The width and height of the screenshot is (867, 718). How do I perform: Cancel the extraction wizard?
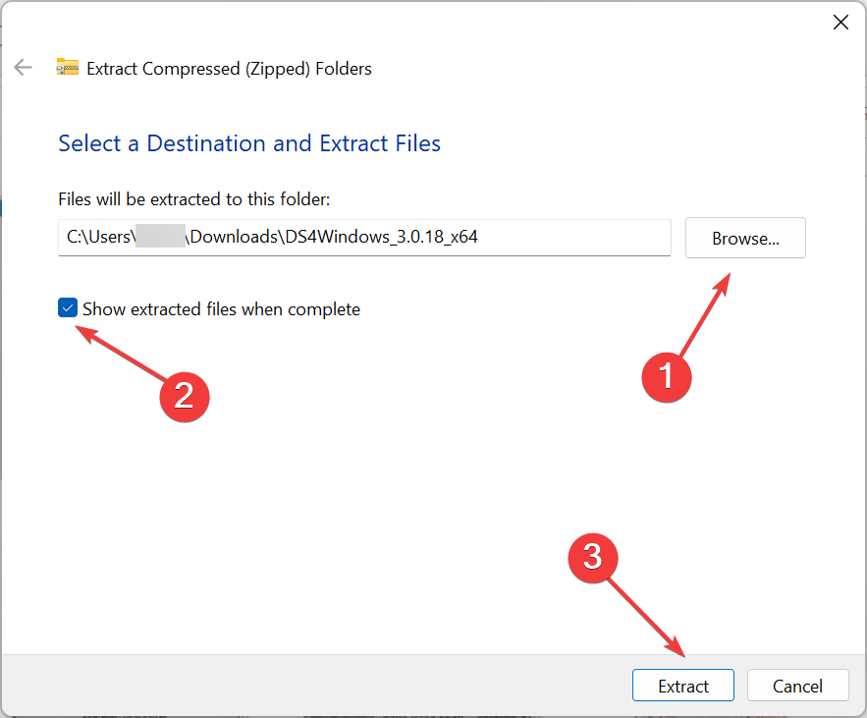[x=796, y=686]
